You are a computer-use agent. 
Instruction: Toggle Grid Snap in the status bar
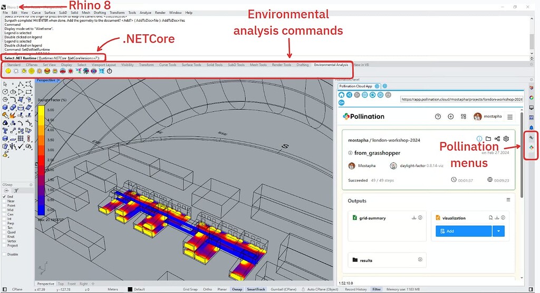[190, 289]
